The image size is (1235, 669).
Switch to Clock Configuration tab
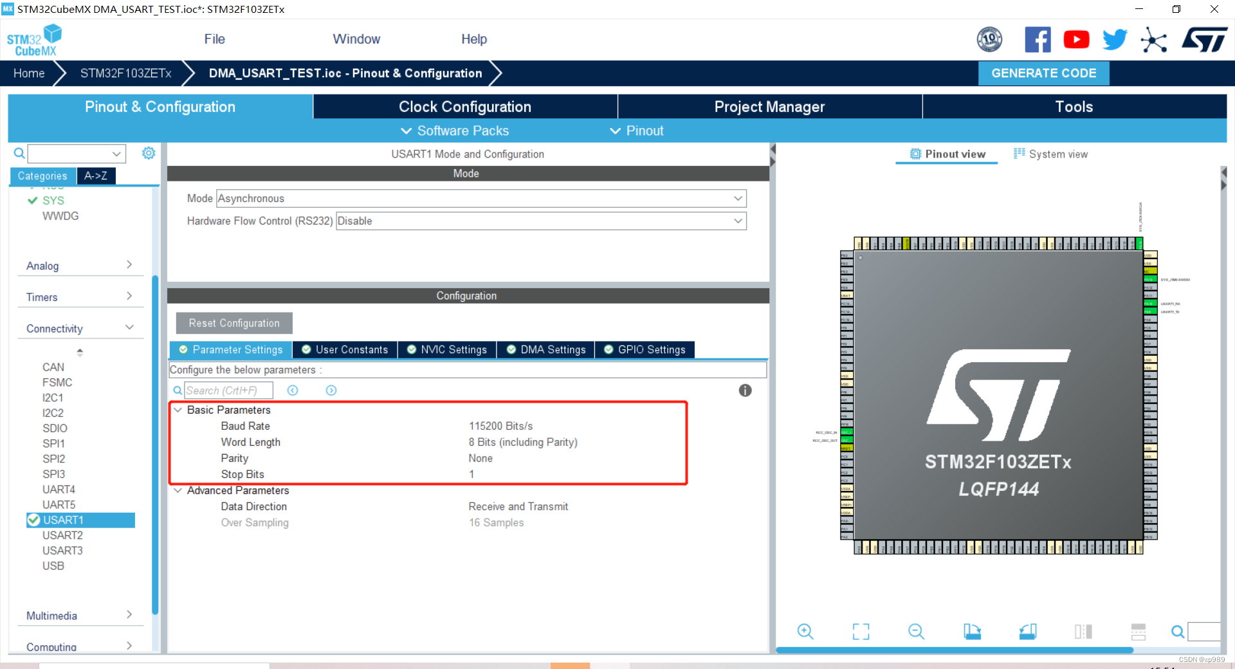[465, 107]
